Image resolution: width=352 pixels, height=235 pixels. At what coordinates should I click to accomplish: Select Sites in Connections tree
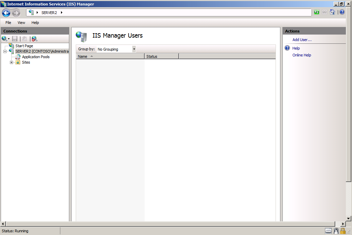click(26, 62)
